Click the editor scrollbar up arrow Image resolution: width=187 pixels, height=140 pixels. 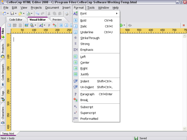184,36
